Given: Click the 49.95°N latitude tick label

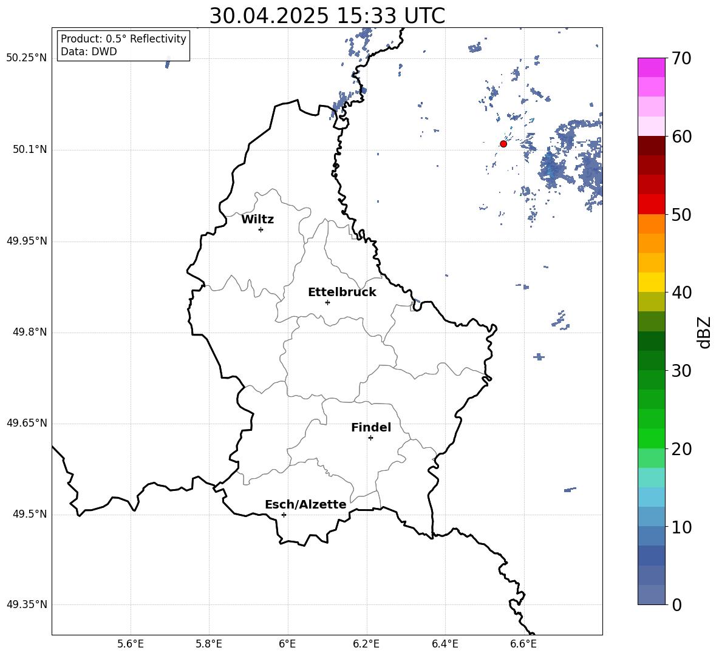Looking at the screenshot, I should click(x=27, y=241).
